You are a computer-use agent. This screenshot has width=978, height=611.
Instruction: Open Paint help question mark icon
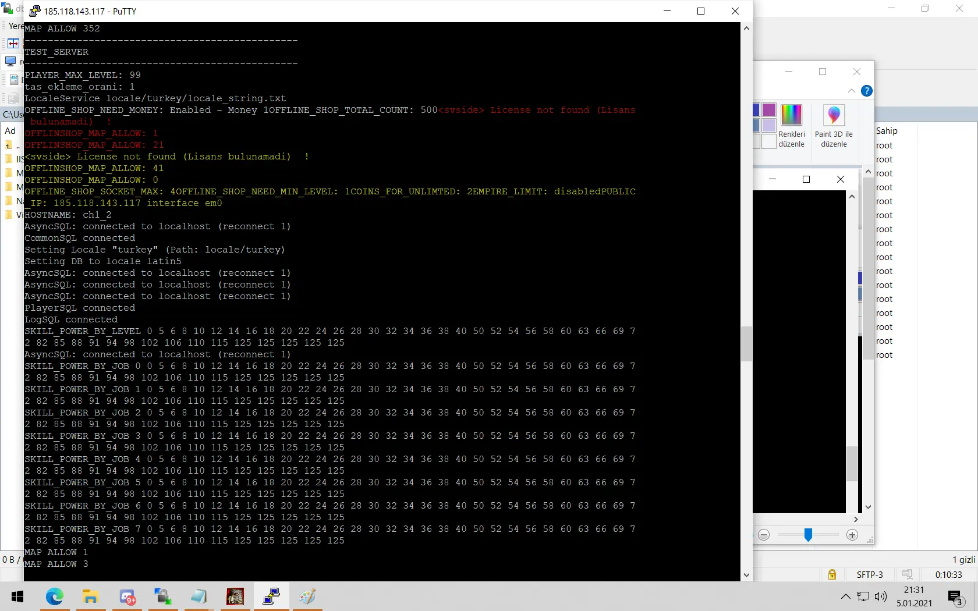[866, 91]
